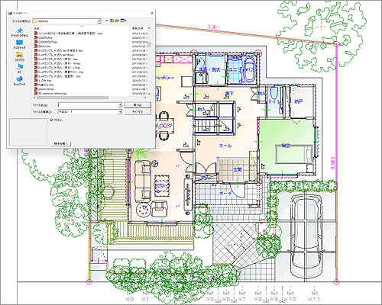Open the view menu icon
Viewport: 382px width, 305px height.
click(x=123, y=21)
